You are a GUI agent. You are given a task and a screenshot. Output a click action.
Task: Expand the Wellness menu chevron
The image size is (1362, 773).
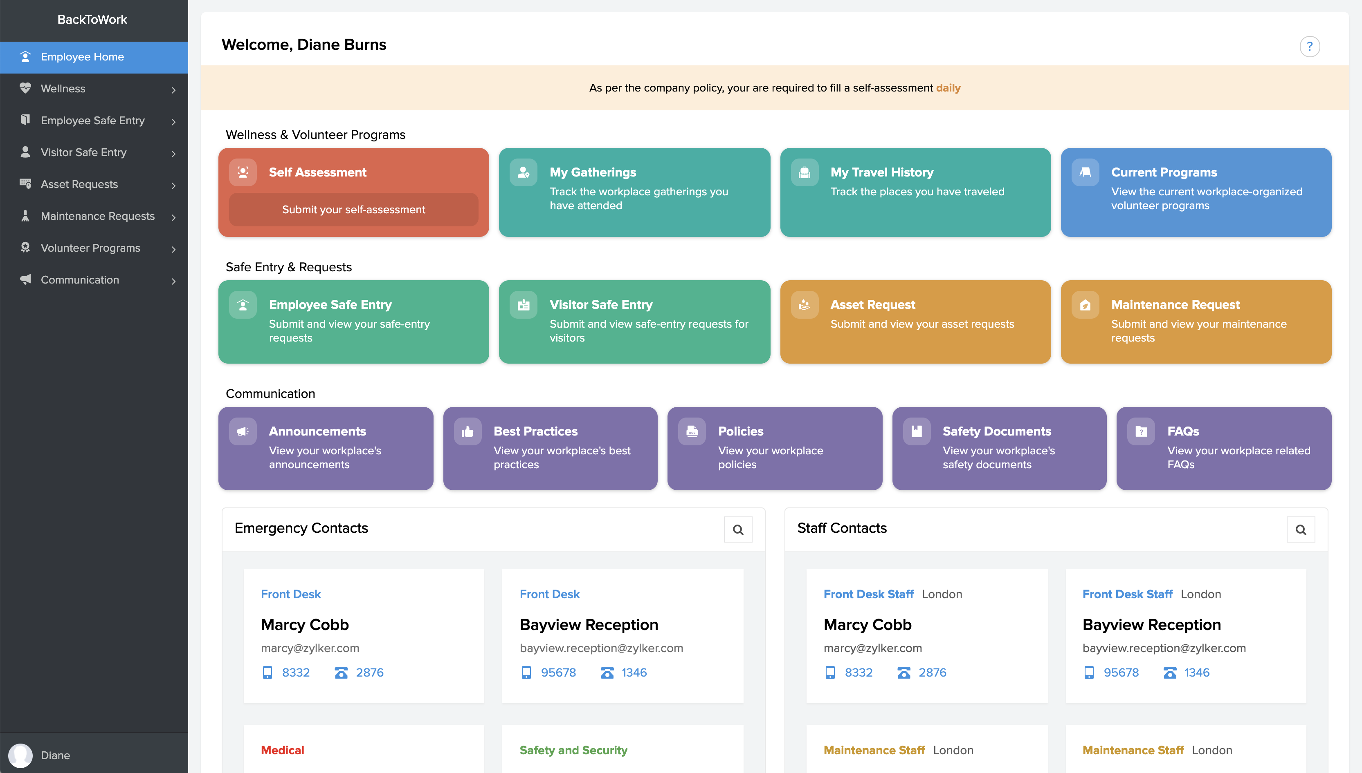173,90
